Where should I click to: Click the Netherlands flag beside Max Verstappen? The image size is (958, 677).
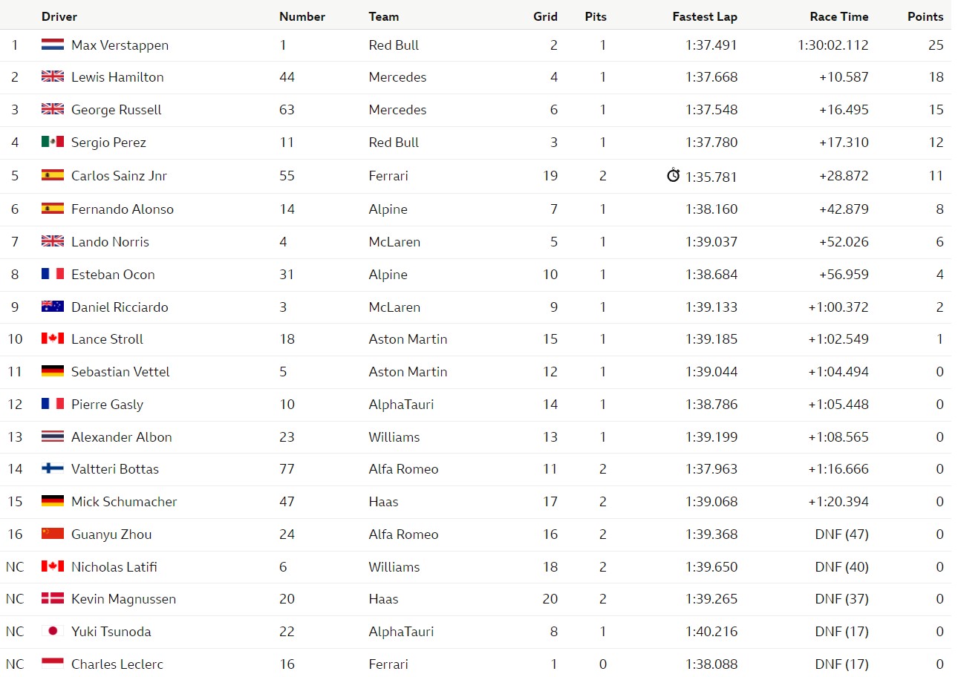[x=53, y=45]
